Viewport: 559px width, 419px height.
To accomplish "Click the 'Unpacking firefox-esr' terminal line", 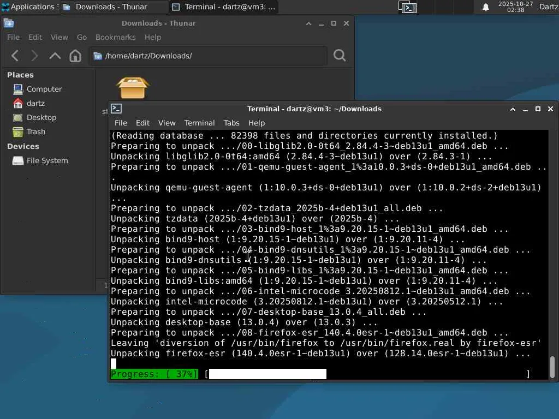I will (x=320, y=354).
